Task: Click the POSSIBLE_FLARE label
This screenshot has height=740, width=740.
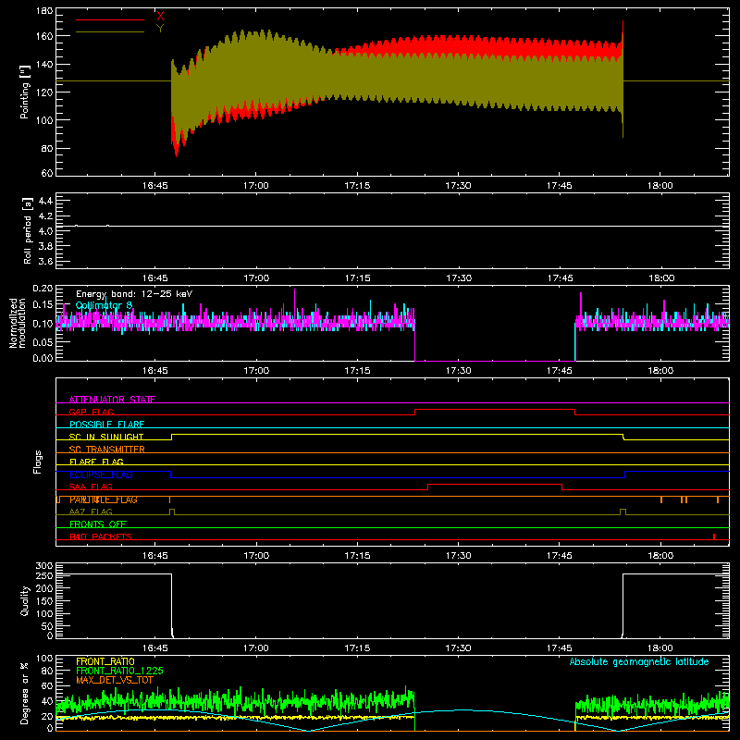Action: point(106,425)
